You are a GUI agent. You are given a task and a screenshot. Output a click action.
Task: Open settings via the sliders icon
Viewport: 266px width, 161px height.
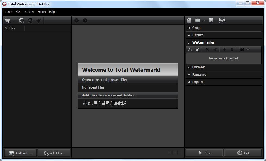pos(222,20)
